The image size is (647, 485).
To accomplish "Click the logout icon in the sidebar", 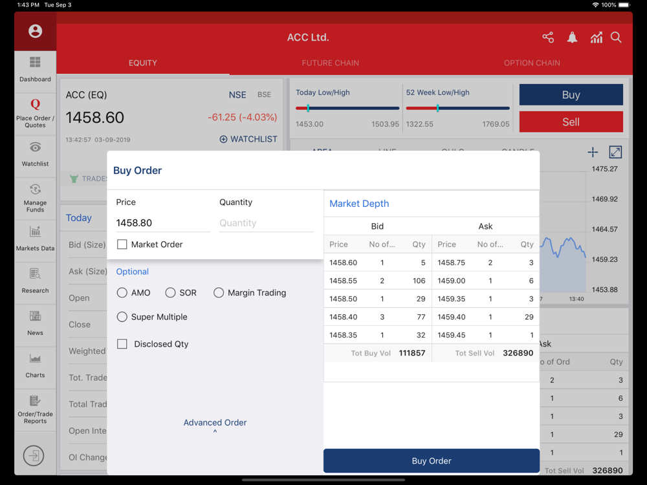I will (34, 456).
